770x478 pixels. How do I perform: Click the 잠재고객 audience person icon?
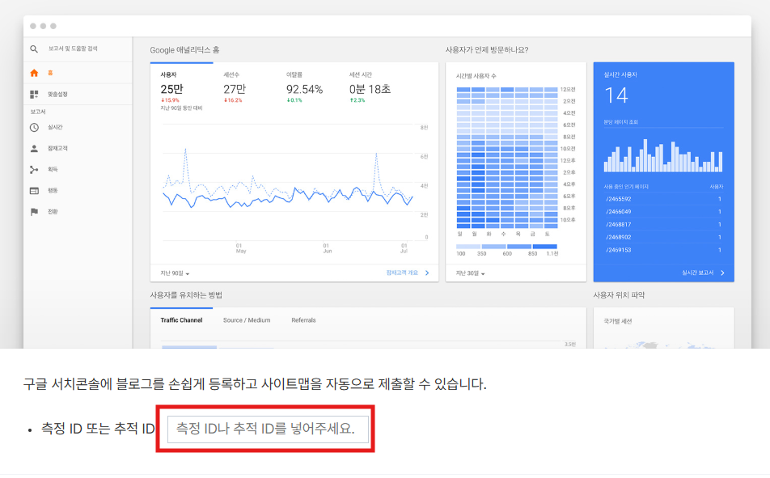(32, 148)
